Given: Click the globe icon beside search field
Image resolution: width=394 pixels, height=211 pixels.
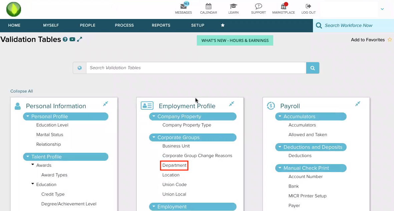Looking at the screenshot, I should pos(80,68).
